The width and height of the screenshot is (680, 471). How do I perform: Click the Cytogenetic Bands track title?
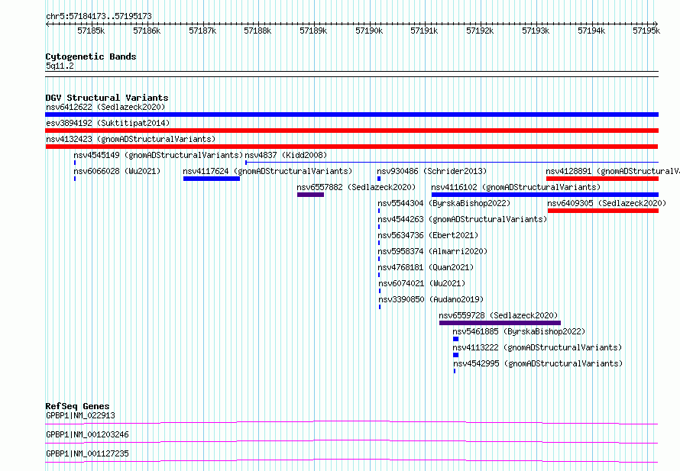pyautogui.click(x=91, y=56)
